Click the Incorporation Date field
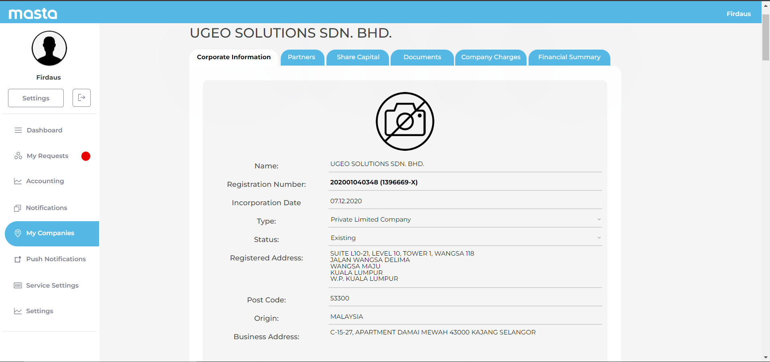The width and height of the screenshot is (770, 362). 465,201
